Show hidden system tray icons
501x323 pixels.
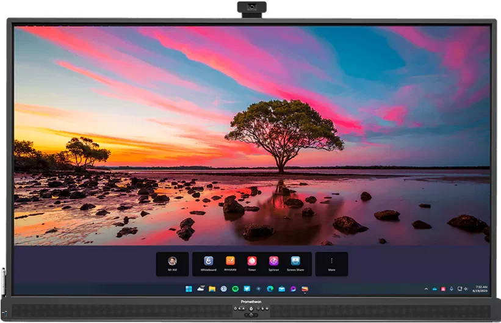[427, 289]
